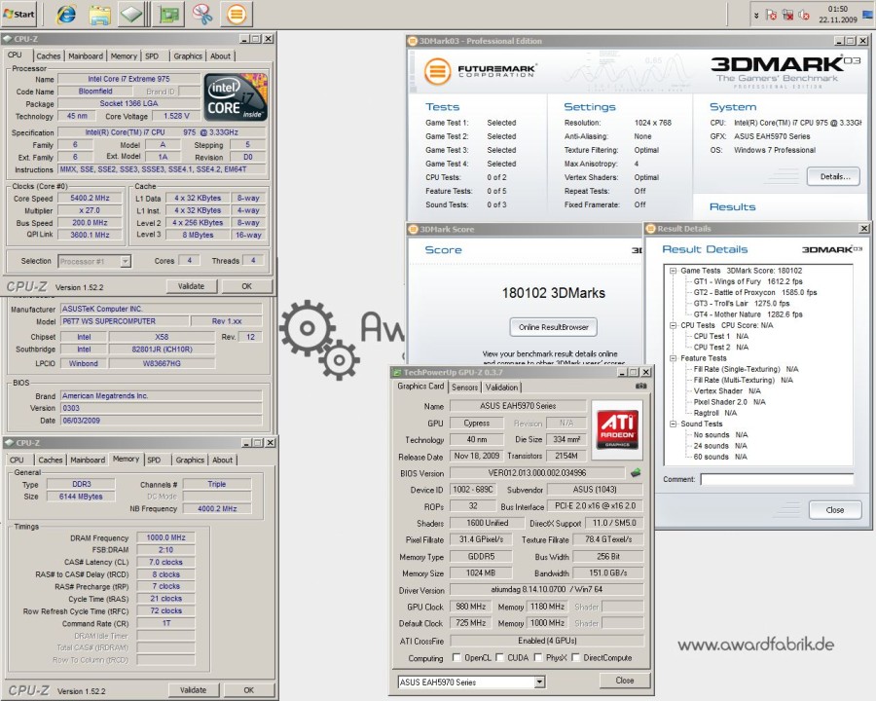The image size is (876, 701).
Task: Open Graphics tab in the CPU-Z memory window
Action: pos(190,460)
